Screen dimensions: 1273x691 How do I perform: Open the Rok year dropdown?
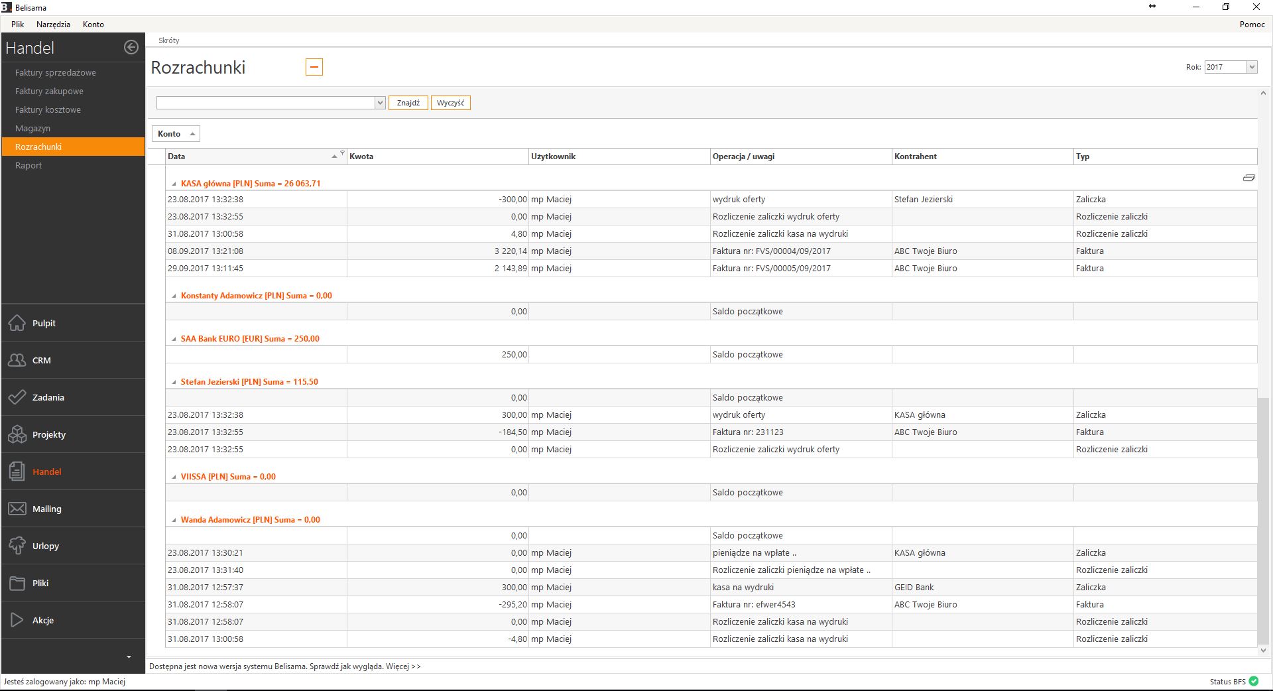(1251, 67)
